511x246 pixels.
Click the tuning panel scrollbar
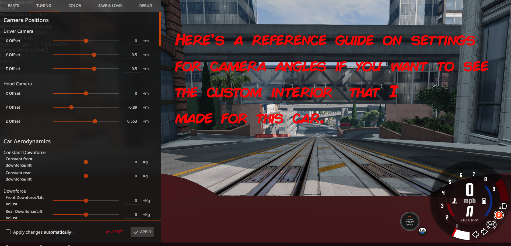pyautogui.click(x=160, y=29)
